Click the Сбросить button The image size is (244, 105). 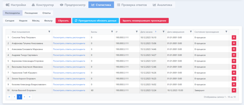click(63, 21)
